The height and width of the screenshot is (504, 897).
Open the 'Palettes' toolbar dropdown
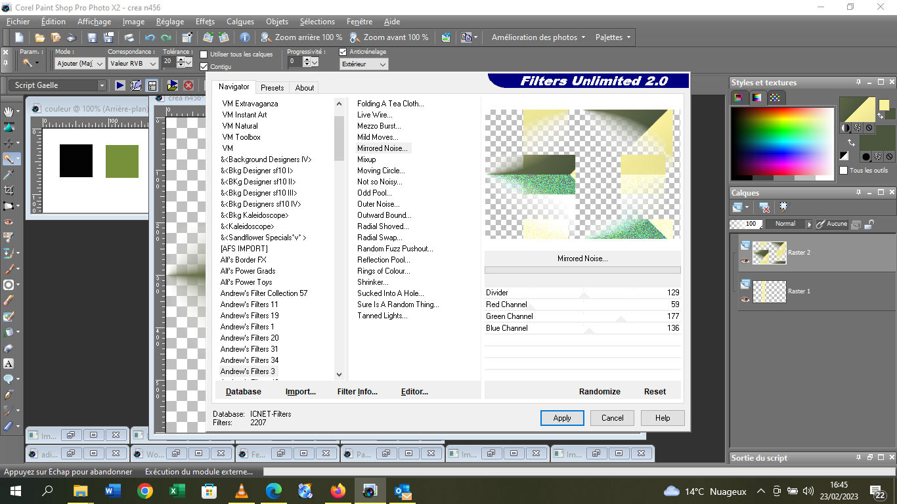(x=613, y=37)
